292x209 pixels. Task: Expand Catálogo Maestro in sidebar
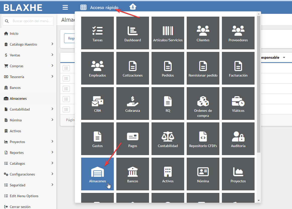click(x=29, y=44)
